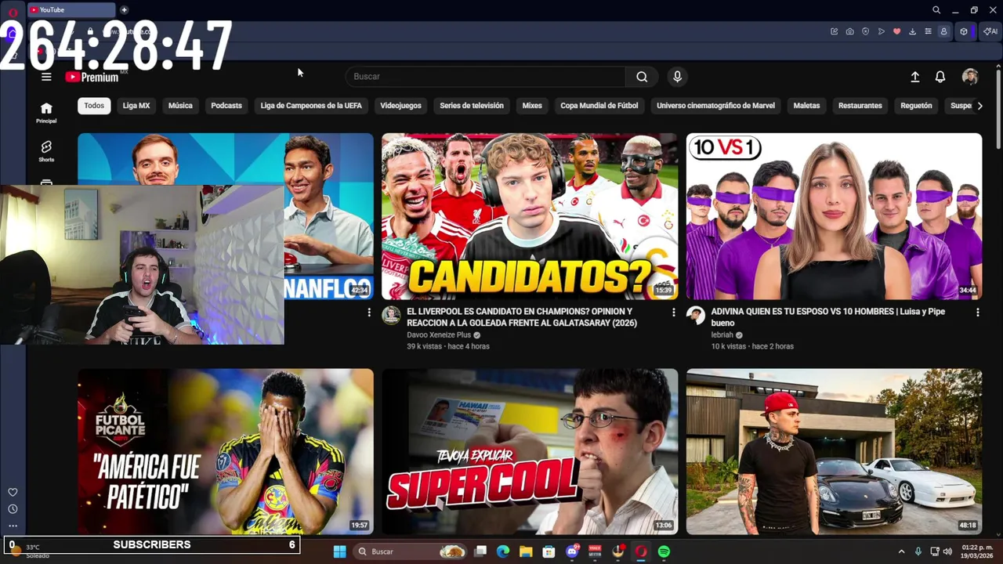Click the Opera edit/note pencil icon

pos(835,31)
